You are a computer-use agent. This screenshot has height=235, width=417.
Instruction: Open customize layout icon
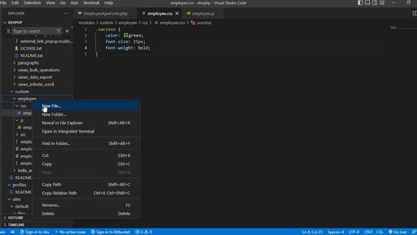382,3
